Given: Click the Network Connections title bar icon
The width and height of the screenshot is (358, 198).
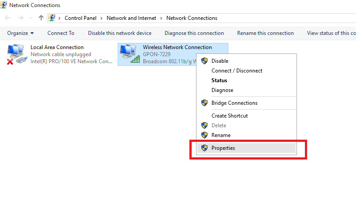Looking at the screenshot, I should pos(4,4).
